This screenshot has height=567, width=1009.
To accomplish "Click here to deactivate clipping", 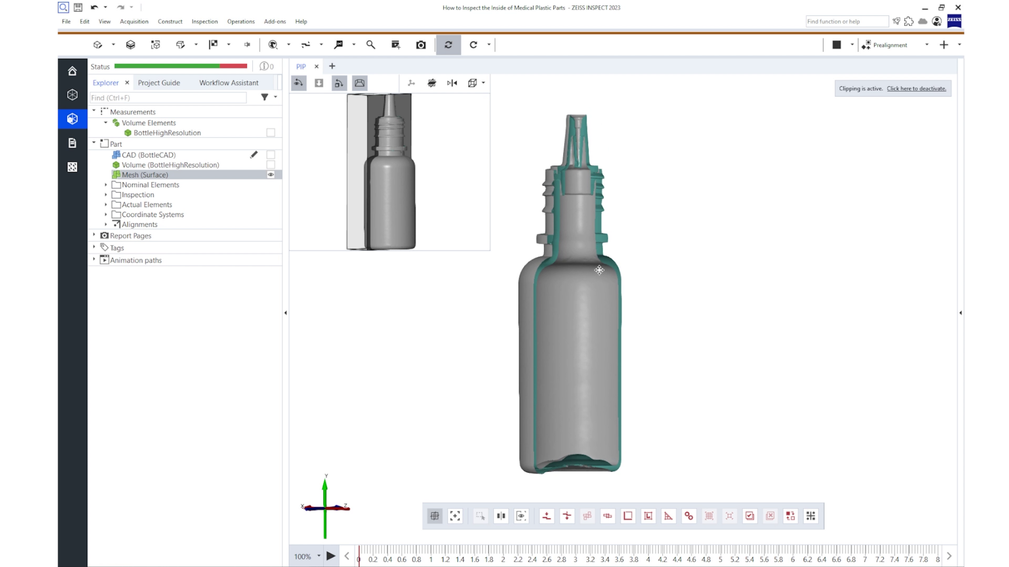I will pos(916,89).
